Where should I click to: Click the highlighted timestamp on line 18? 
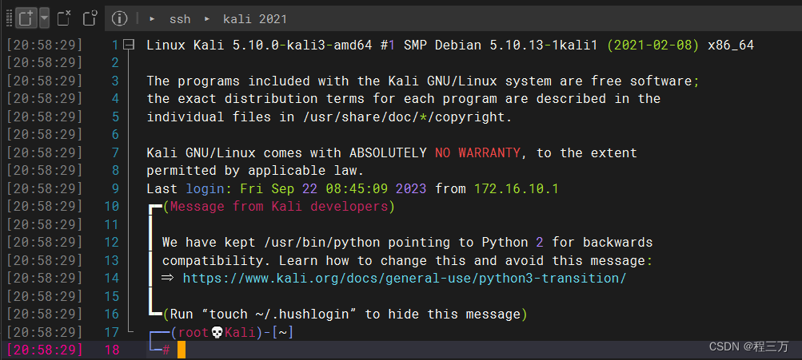(x=45, y=350)
